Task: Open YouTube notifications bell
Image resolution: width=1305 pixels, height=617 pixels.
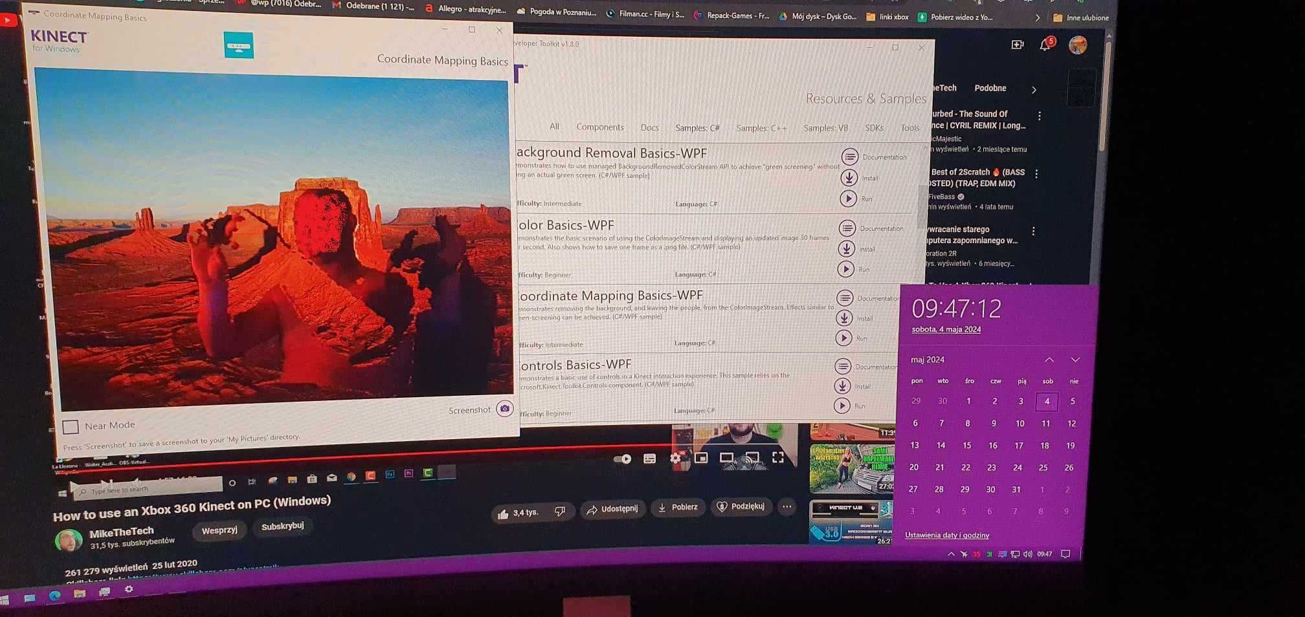Action: [x=1045, y=45]
